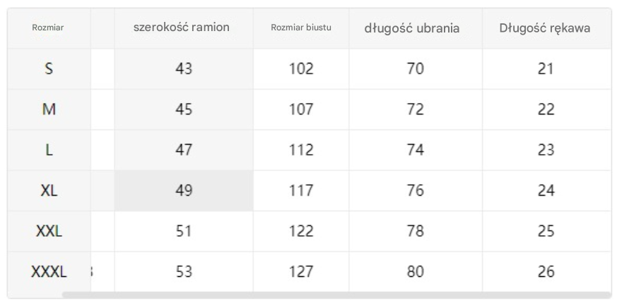Click the sleeve length cell showing 26
The height and width of the screenshot is (303, 617).
[x=546, y=271]
